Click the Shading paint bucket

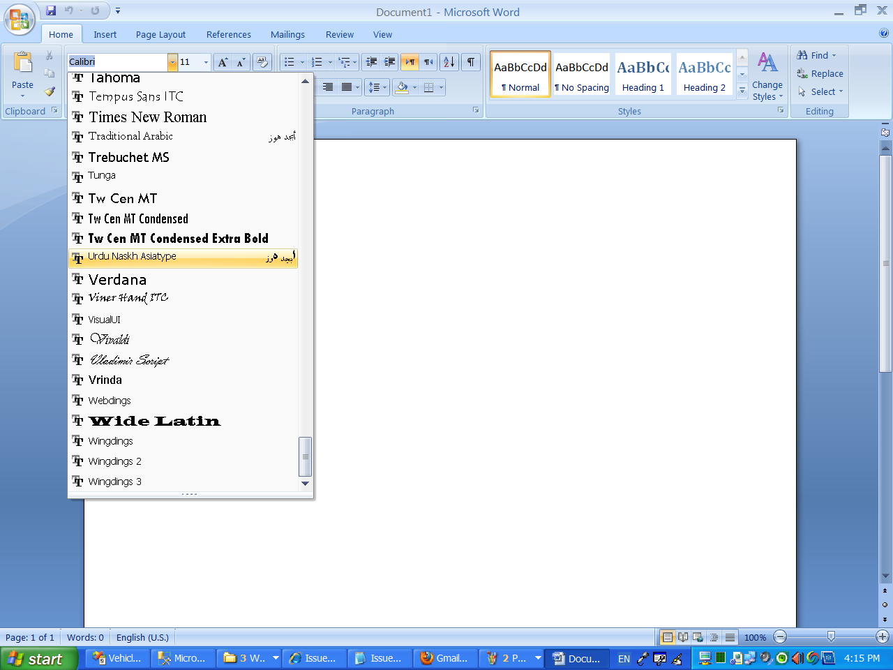click(402, 87)
